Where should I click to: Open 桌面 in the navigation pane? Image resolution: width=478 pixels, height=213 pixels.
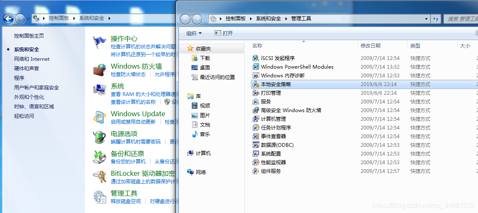[205, 68]
